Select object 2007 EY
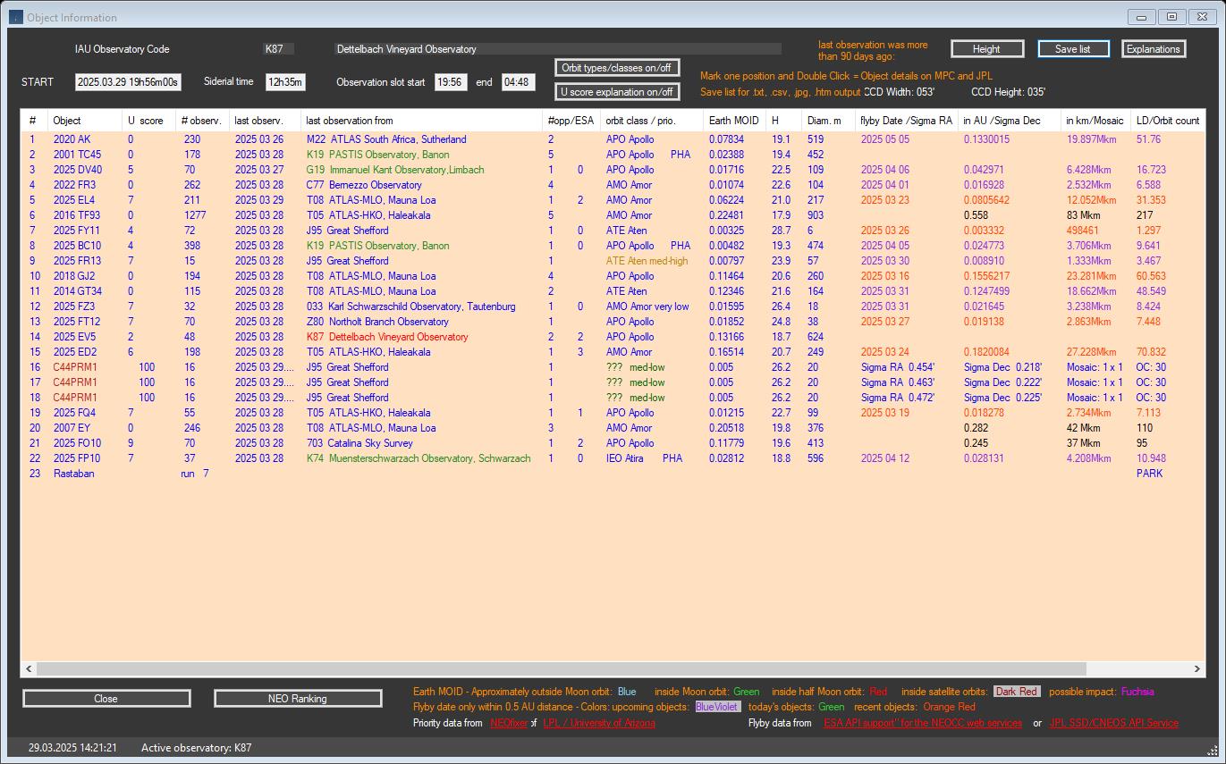 pos(71,428)
